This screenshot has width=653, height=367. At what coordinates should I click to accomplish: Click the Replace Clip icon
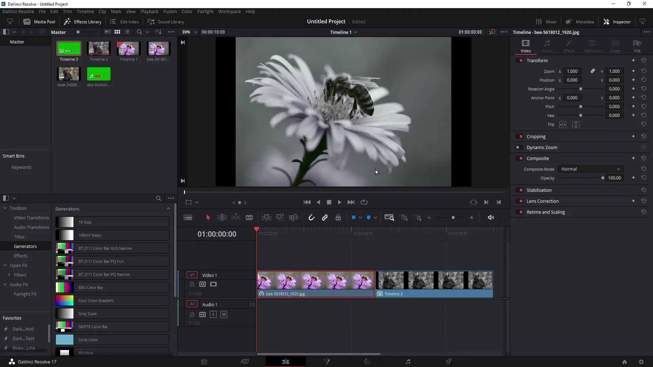coord(294,217)
